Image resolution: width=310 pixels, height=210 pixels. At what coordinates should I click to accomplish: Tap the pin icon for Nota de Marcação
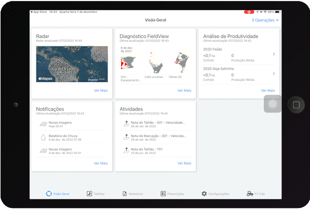click(x=127, y=136)
